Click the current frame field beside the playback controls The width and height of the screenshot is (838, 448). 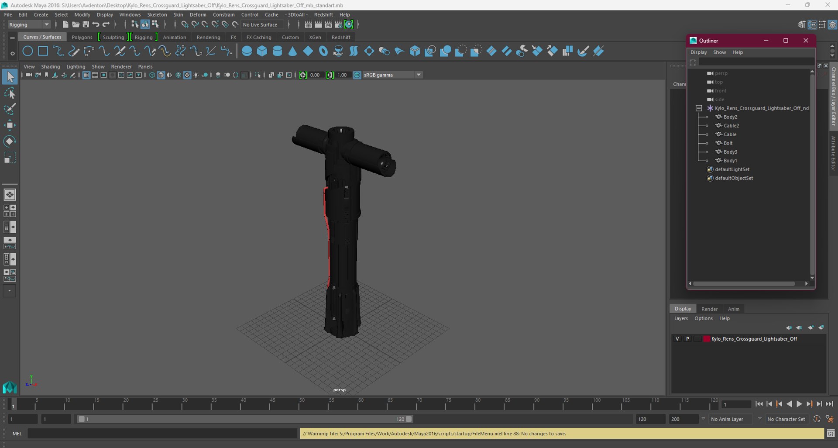click(736, 404)
